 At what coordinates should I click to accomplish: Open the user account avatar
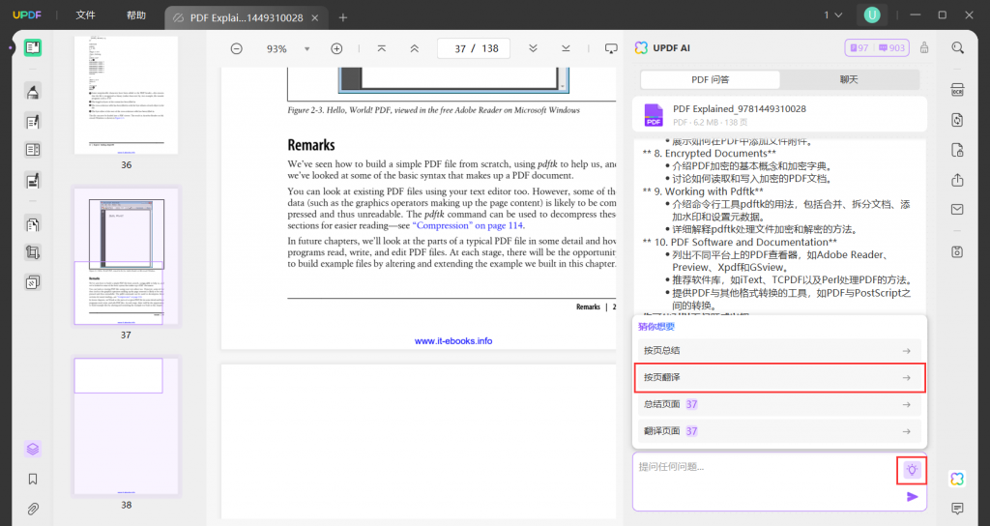[872, 15]
